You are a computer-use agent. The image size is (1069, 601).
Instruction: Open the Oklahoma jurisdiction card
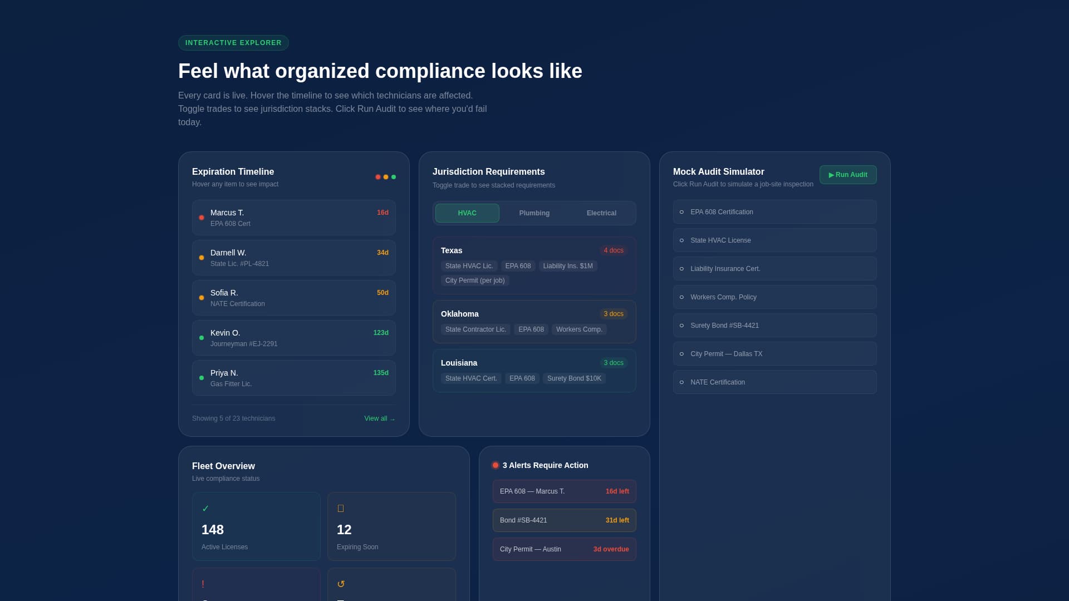click(x=534, y=322)
